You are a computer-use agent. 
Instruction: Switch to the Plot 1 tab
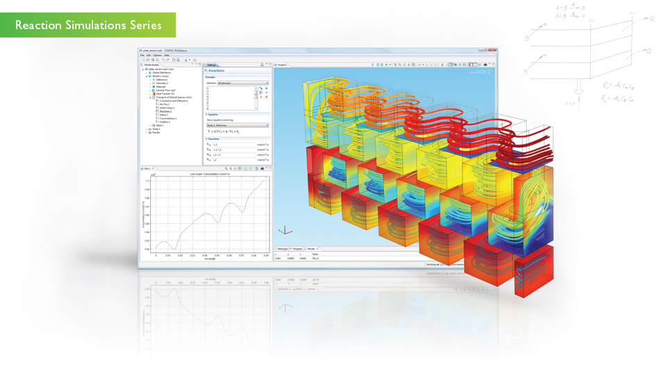(147, 168)
